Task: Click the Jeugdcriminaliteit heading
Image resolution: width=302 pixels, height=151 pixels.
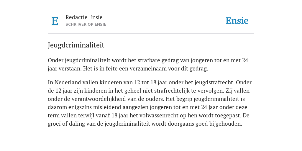Action: [x=76, y=45]
